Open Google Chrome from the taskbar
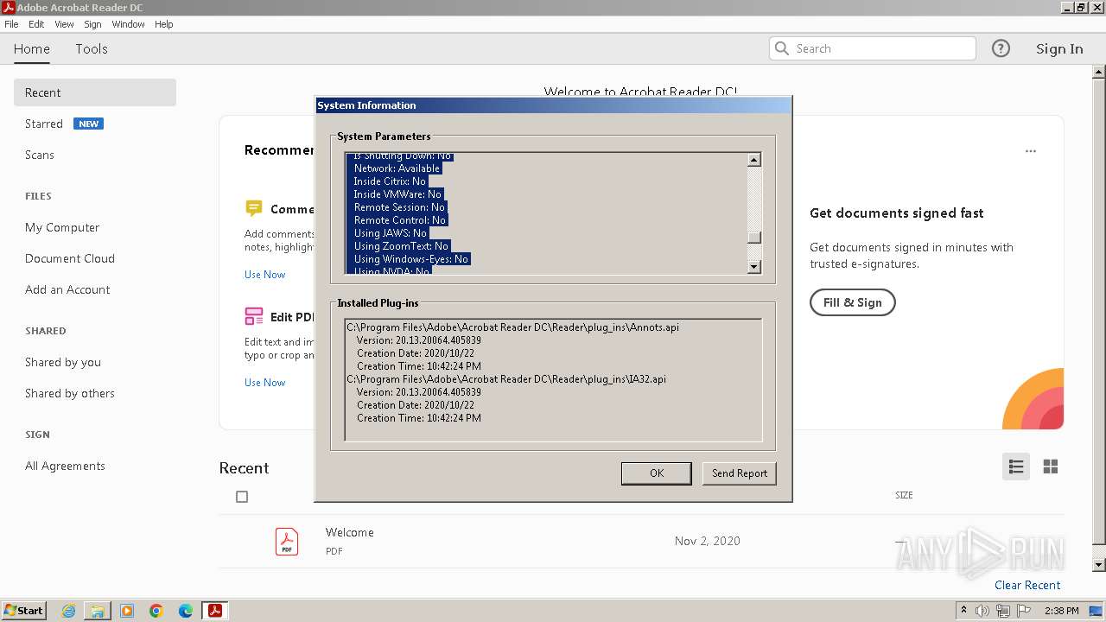Image resolution: width=1106 pixels, height=622 pixels. point(156,611)
